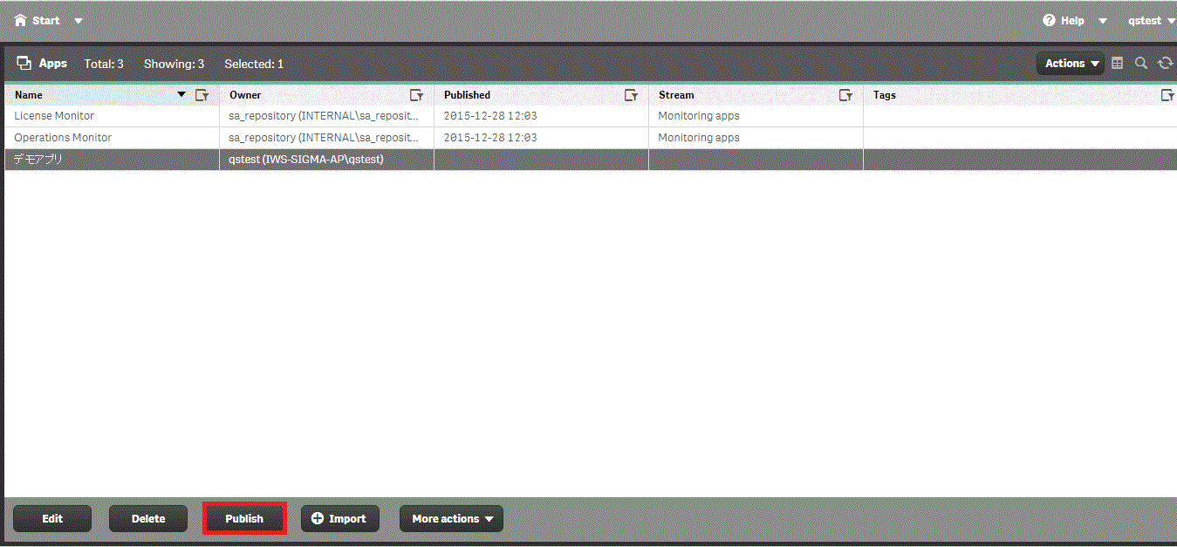
Task: Click Operations Monitor's published date cell
Action: [x=541, y=138]
